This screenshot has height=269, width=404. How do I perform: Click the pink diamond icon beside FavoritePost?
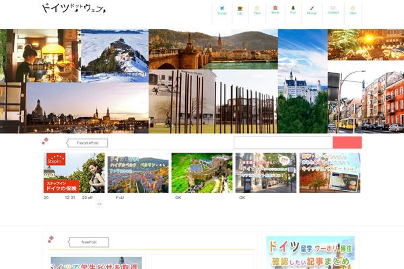pyautogui.click(x=45, y=141)
